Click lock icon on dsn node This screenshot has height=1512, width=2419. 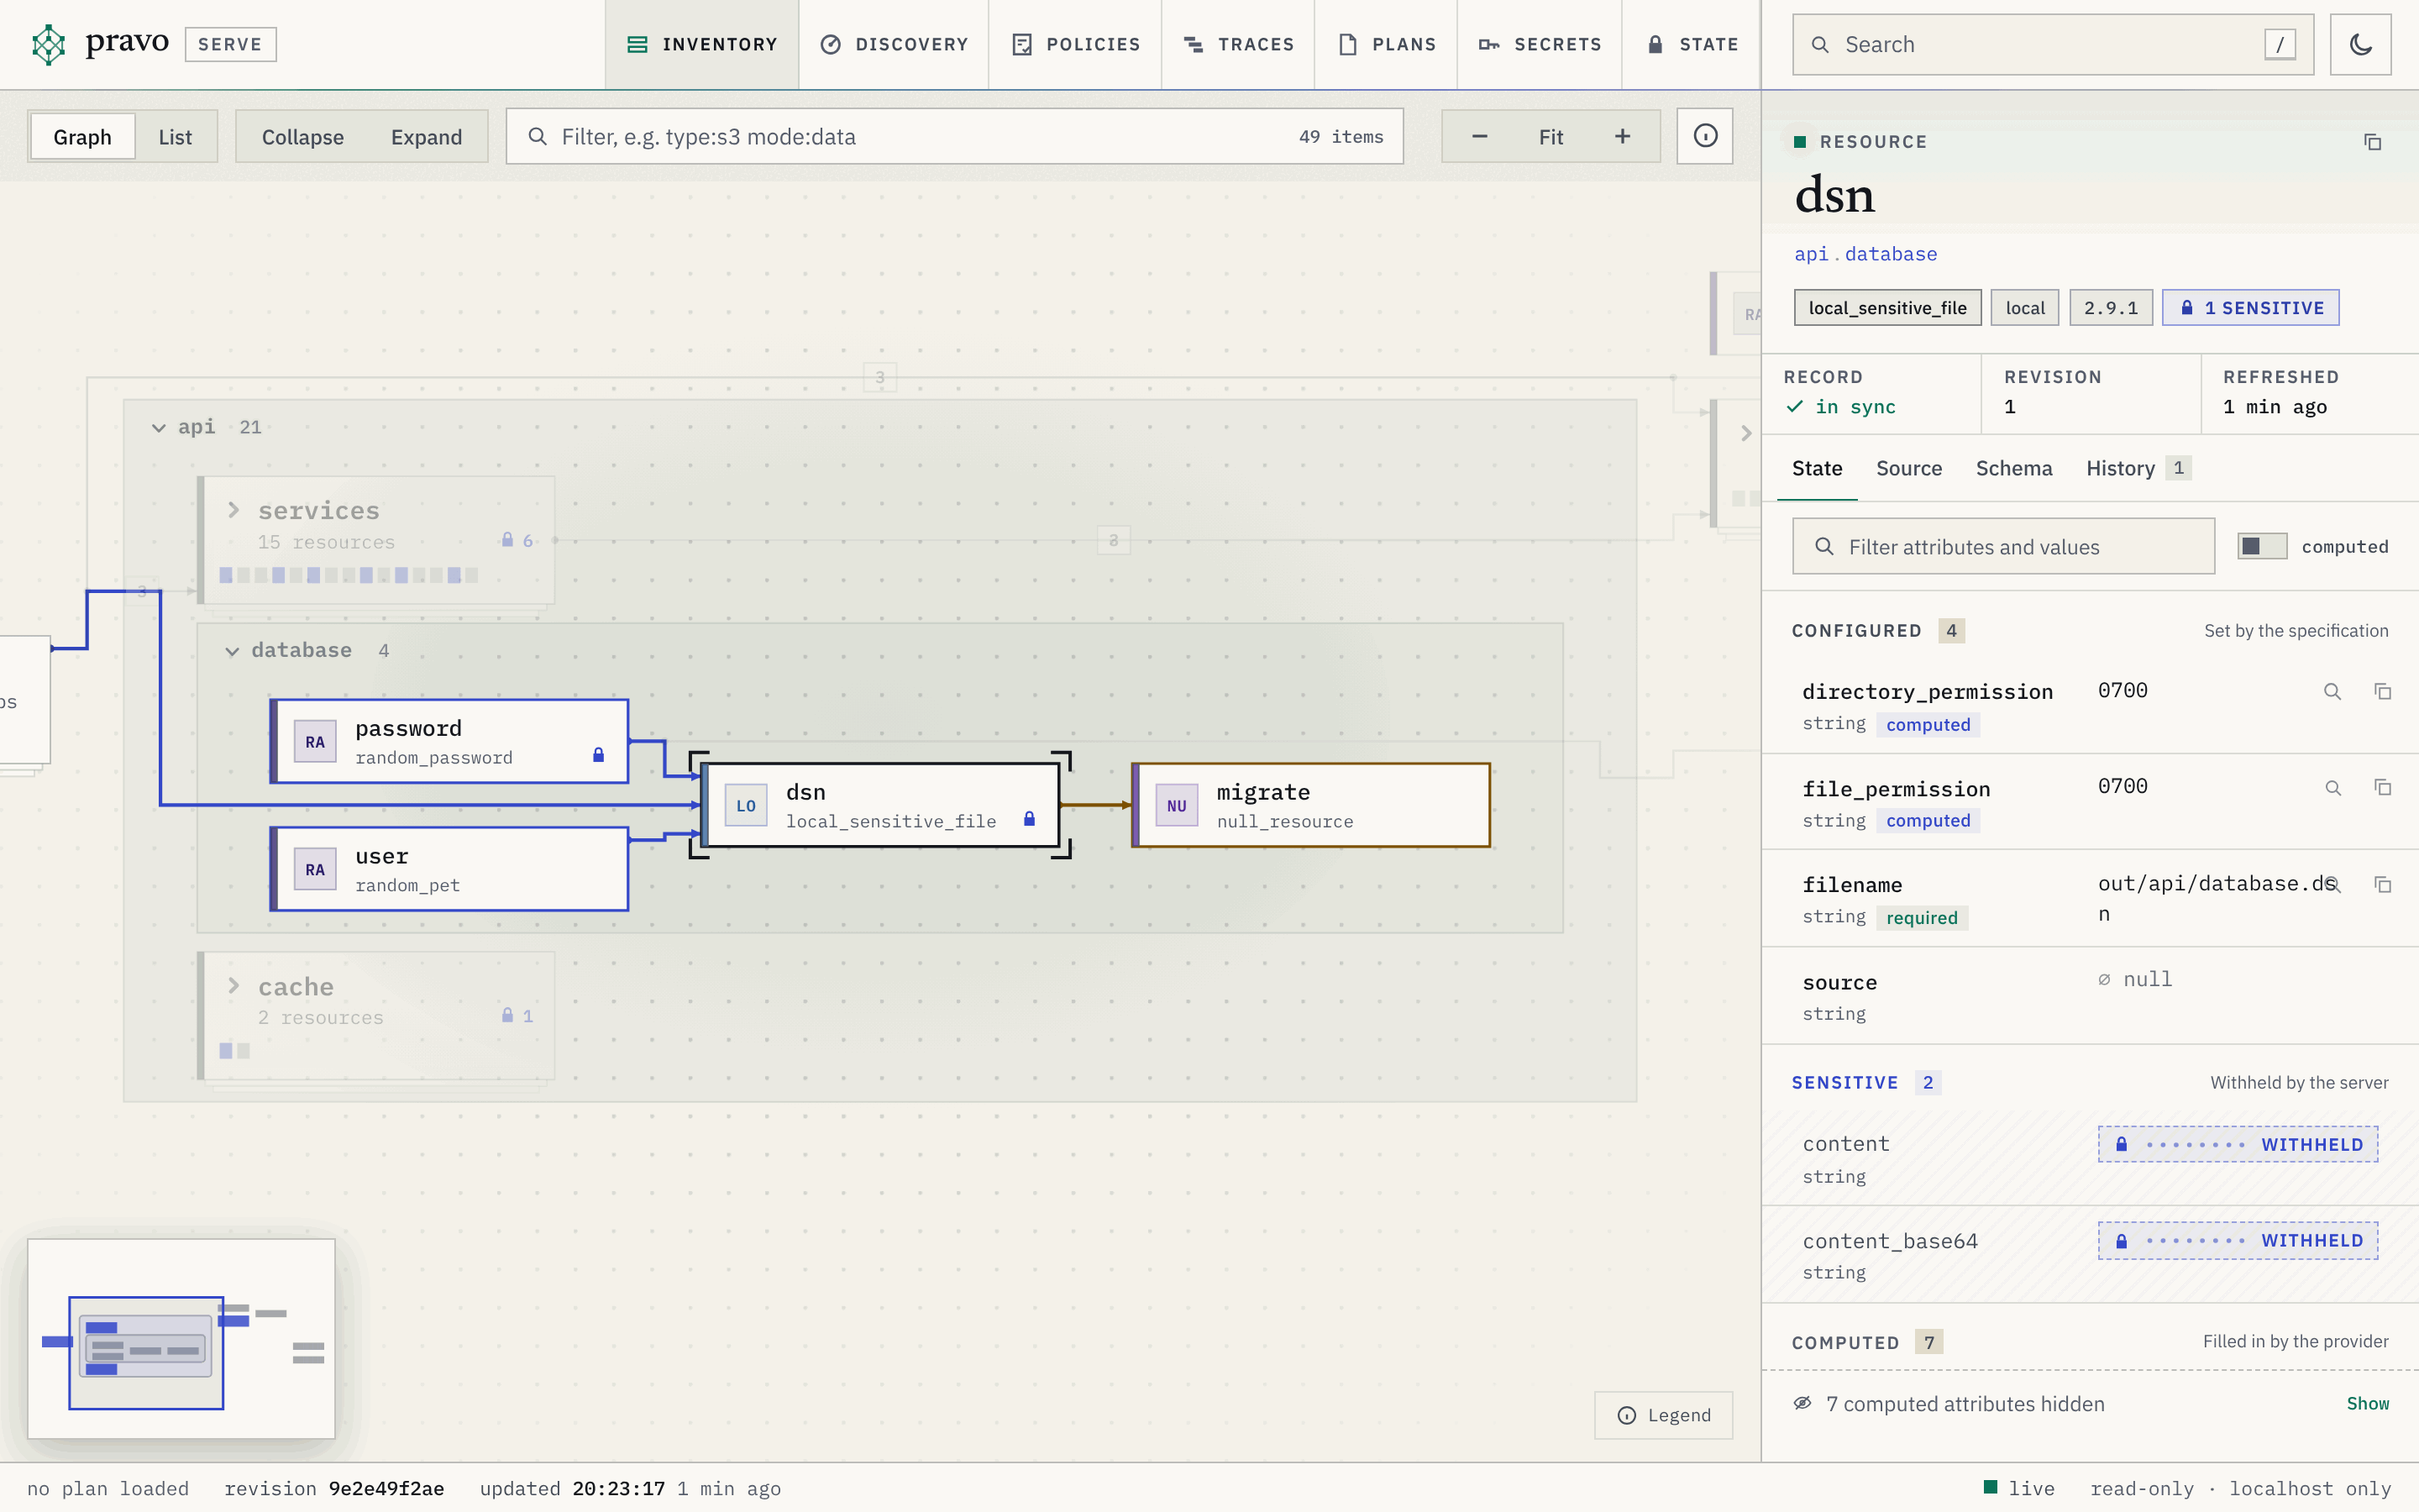click(x=1029, y=819)
